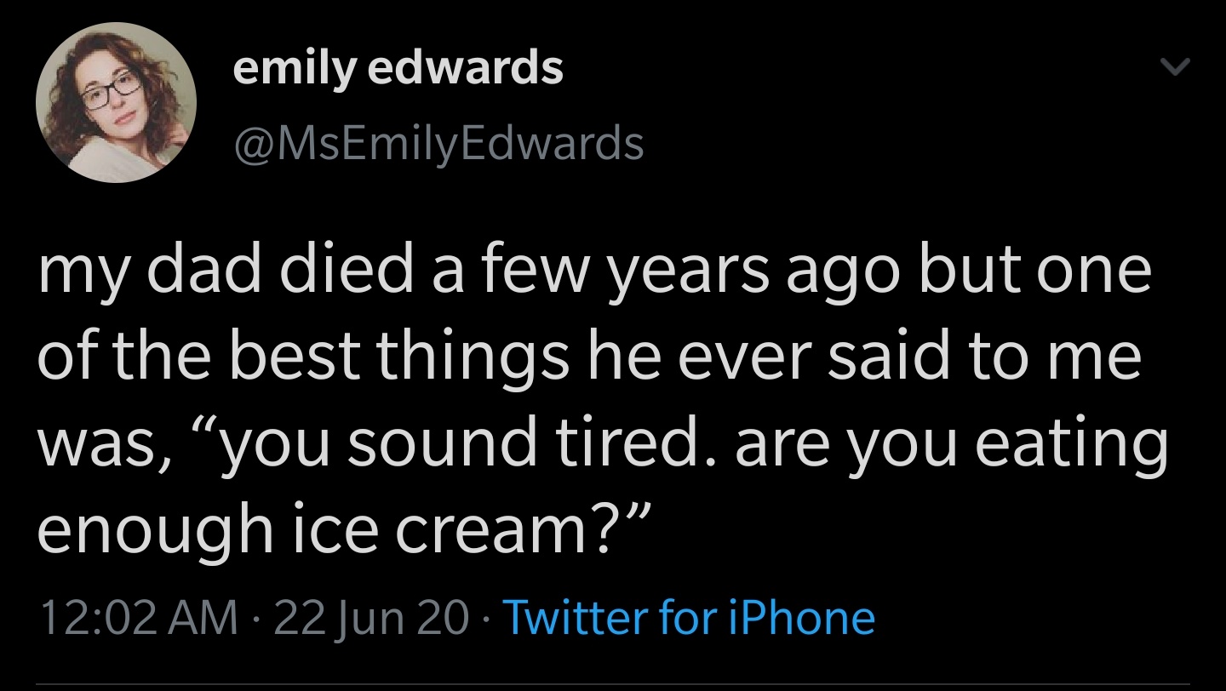Click the word "Twitter" in the source label
Screen dimensions: 1226x691
[578, 617]
